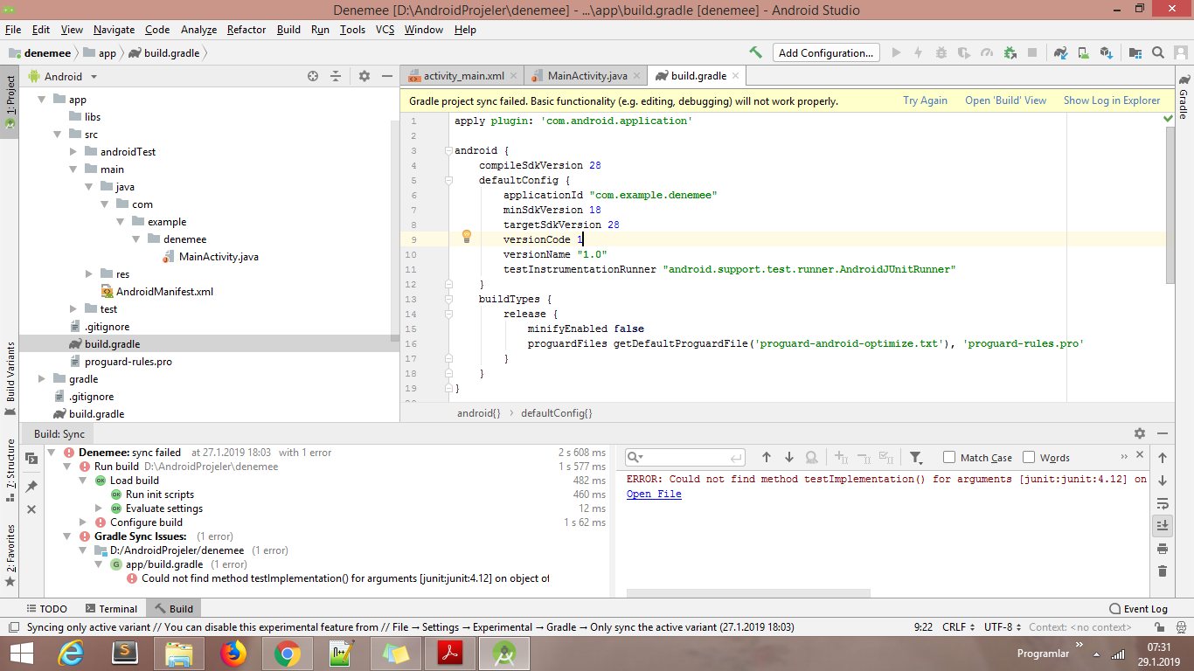Open the Gradle side panel tab
Viewport: 1194px width, 671px height.
coord(1184,98)
